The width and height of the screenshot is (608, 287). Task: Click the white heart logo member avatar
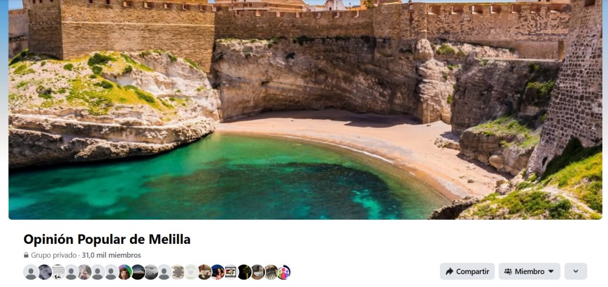click(x=191, y=272)
